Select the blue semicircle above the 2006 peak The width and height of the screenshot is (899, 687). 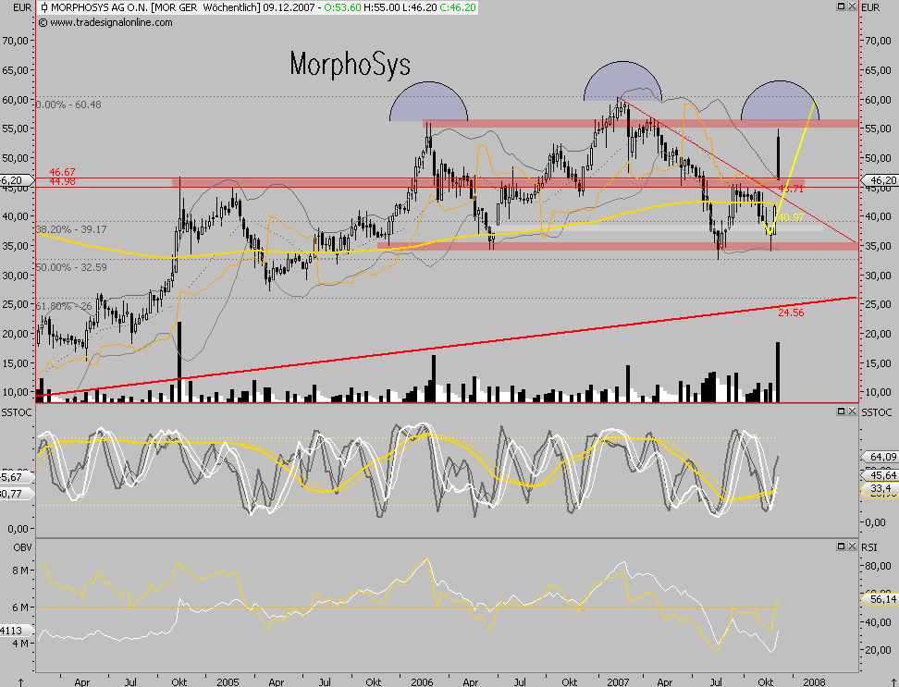click(429, 102)
